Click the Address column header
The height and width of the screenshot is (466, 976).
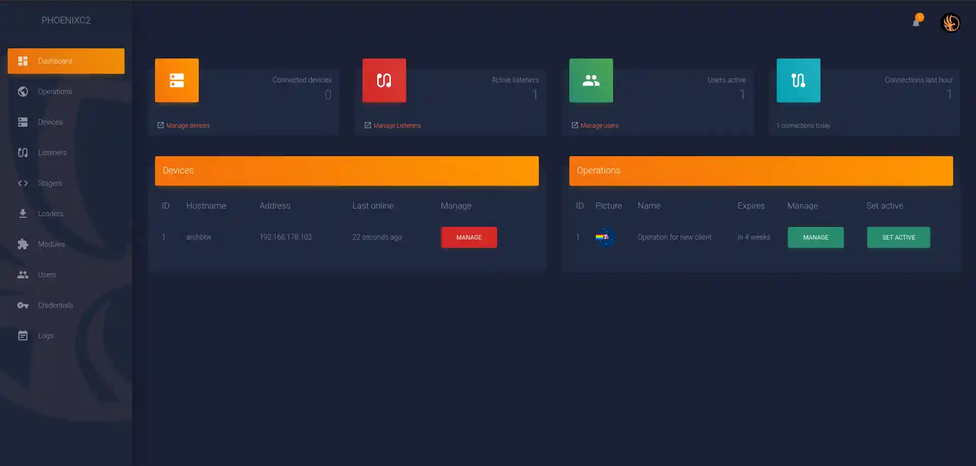click(274, 206)
